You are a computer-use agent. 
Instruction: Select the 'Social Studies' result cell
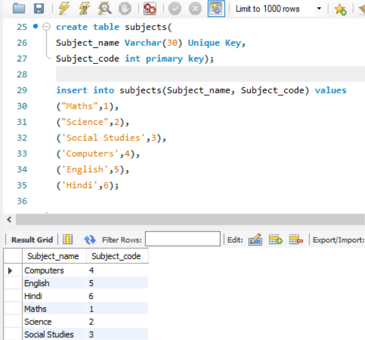point(54,335)
